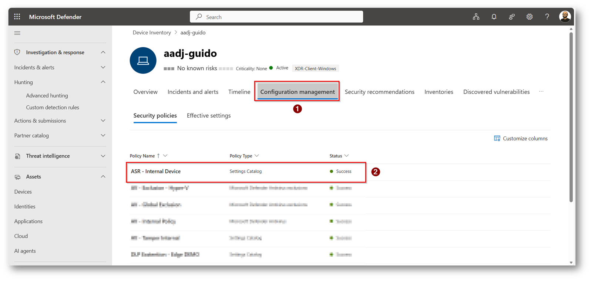Click the community people icon in header
This screenshot has width=591, height=281.
coord(512,17)
